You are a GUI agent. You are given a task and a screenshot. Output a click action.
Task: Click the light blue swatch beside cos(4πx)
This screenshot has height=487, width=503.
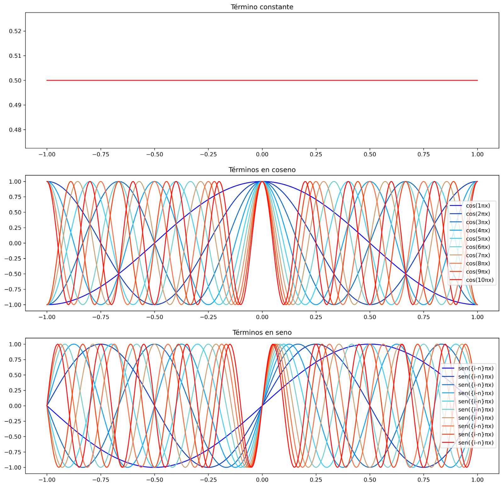click(x=456, y=231)
